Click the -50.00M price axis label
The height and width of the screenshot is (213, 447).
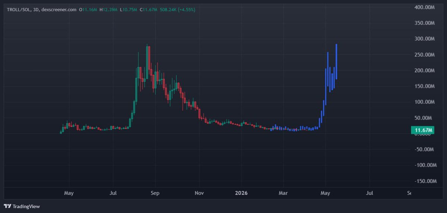coord(424,149)
